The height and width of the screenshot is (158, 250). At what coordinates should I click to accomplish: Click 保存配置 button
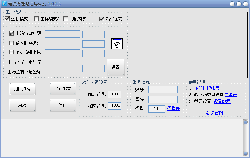point(63,89)
